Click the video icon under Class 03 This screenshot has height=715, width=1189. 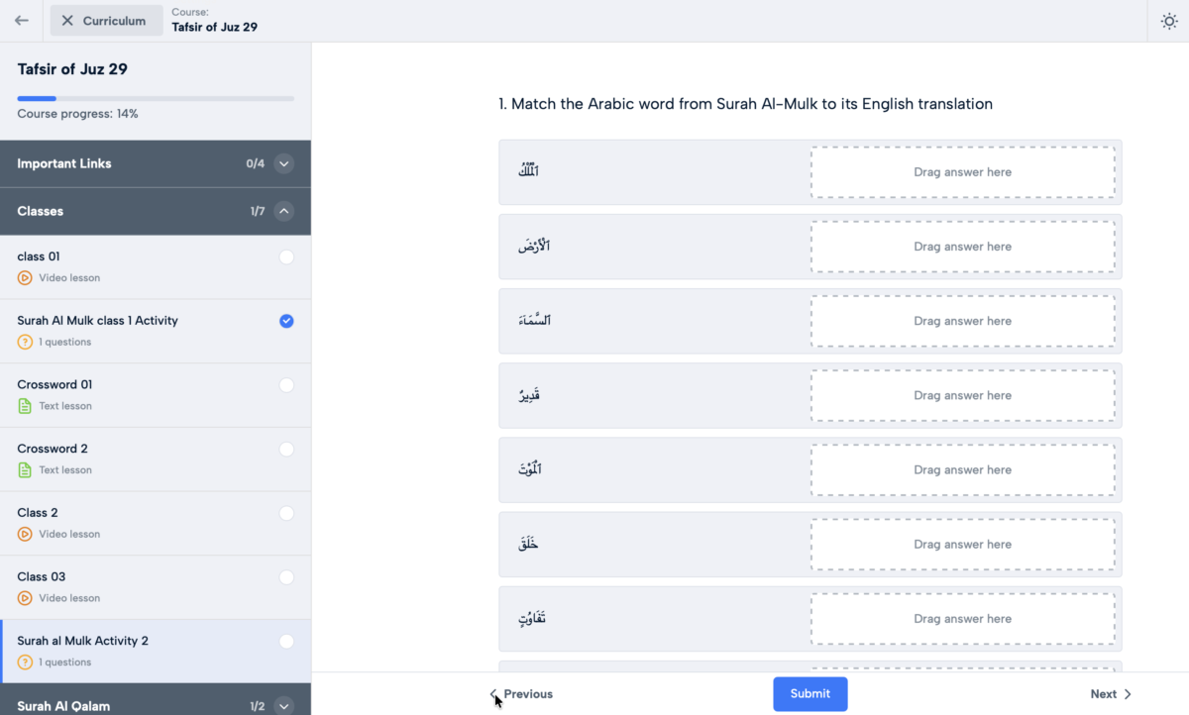point(25,598)
